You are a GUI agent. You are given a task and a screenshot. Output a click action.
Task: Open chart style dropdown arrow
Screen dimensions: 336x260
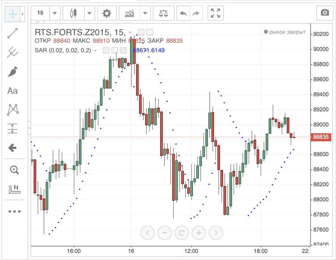pos(89,13)
